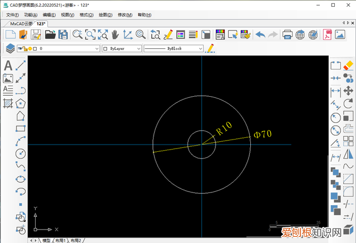Image resolution: width=356 pixels, height=243 pixels.
Task: Select the Eraser tool in right toolbar
Action: [349, 66]
